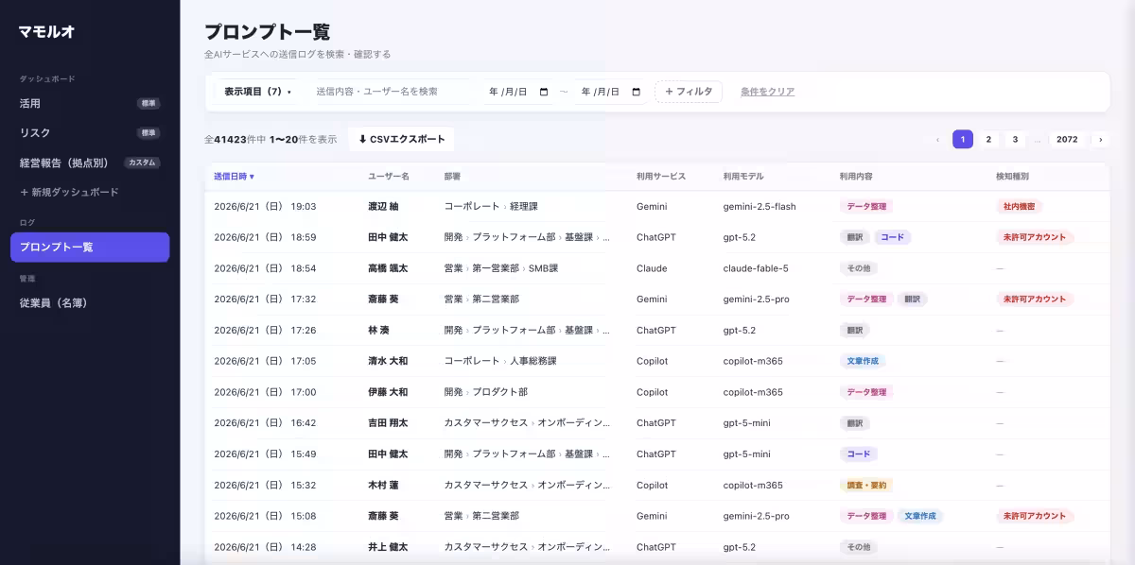Screen dimensions: 1135x565
Task: Select user 吉田 翔太 in the table
Action: (389, 423)
